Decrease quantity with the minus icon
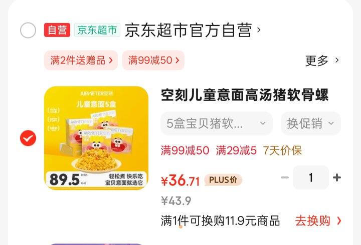The height and width of the screenshot is (245, 361). [285, 177]
